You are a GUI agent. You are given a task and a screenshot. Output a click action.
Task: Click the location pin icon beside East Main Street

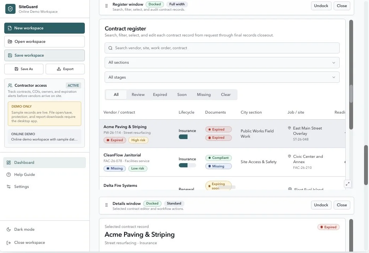(x=289, y=128)
